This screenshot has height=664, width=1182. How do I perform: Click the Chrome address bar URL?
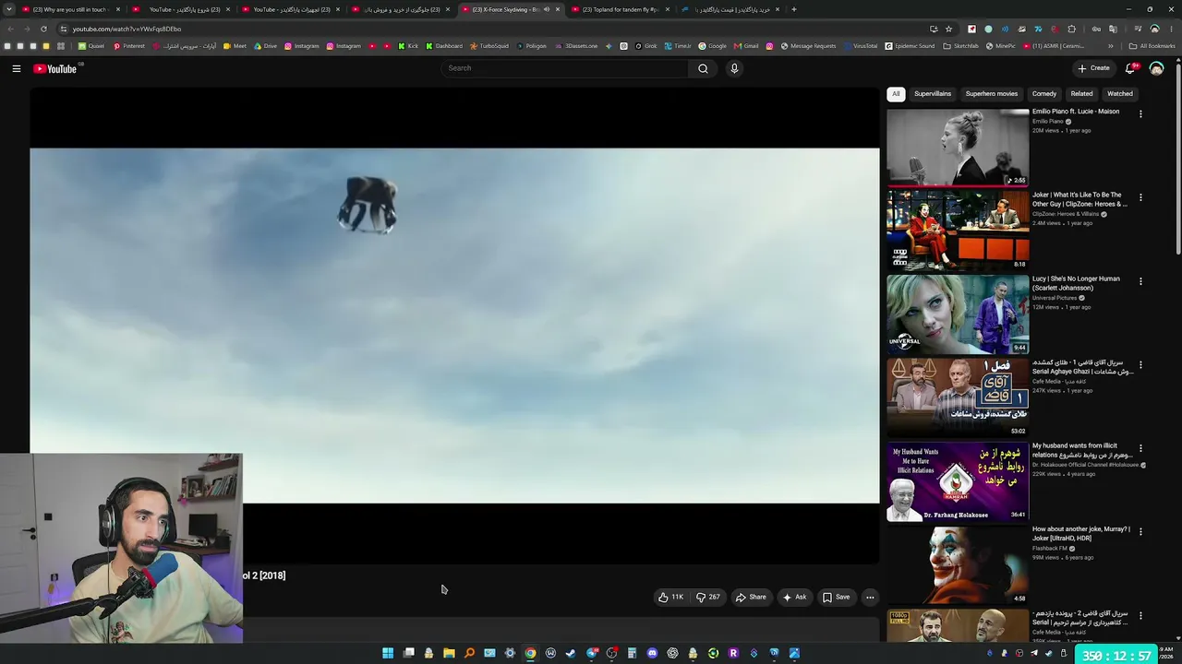coord(127,29)
